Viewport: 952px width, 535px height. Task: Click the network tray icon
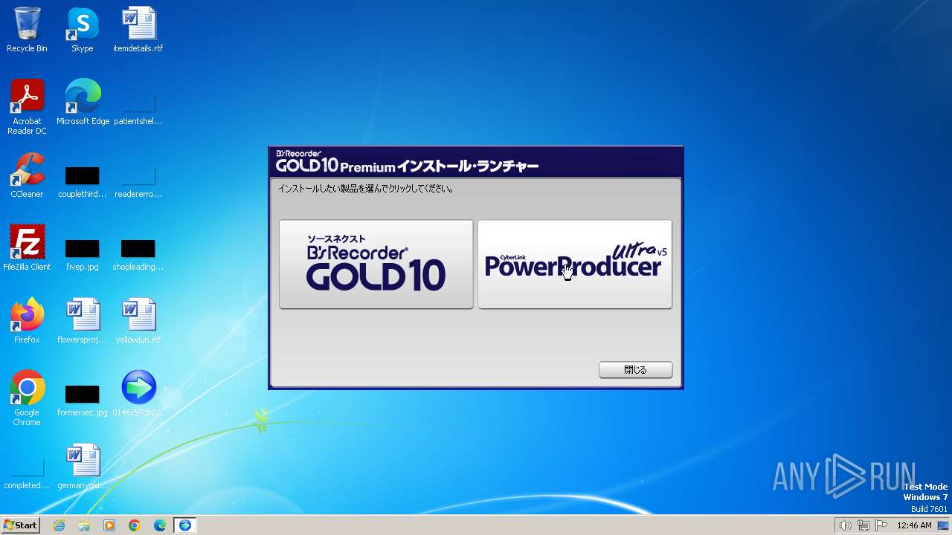click(863, 525)
